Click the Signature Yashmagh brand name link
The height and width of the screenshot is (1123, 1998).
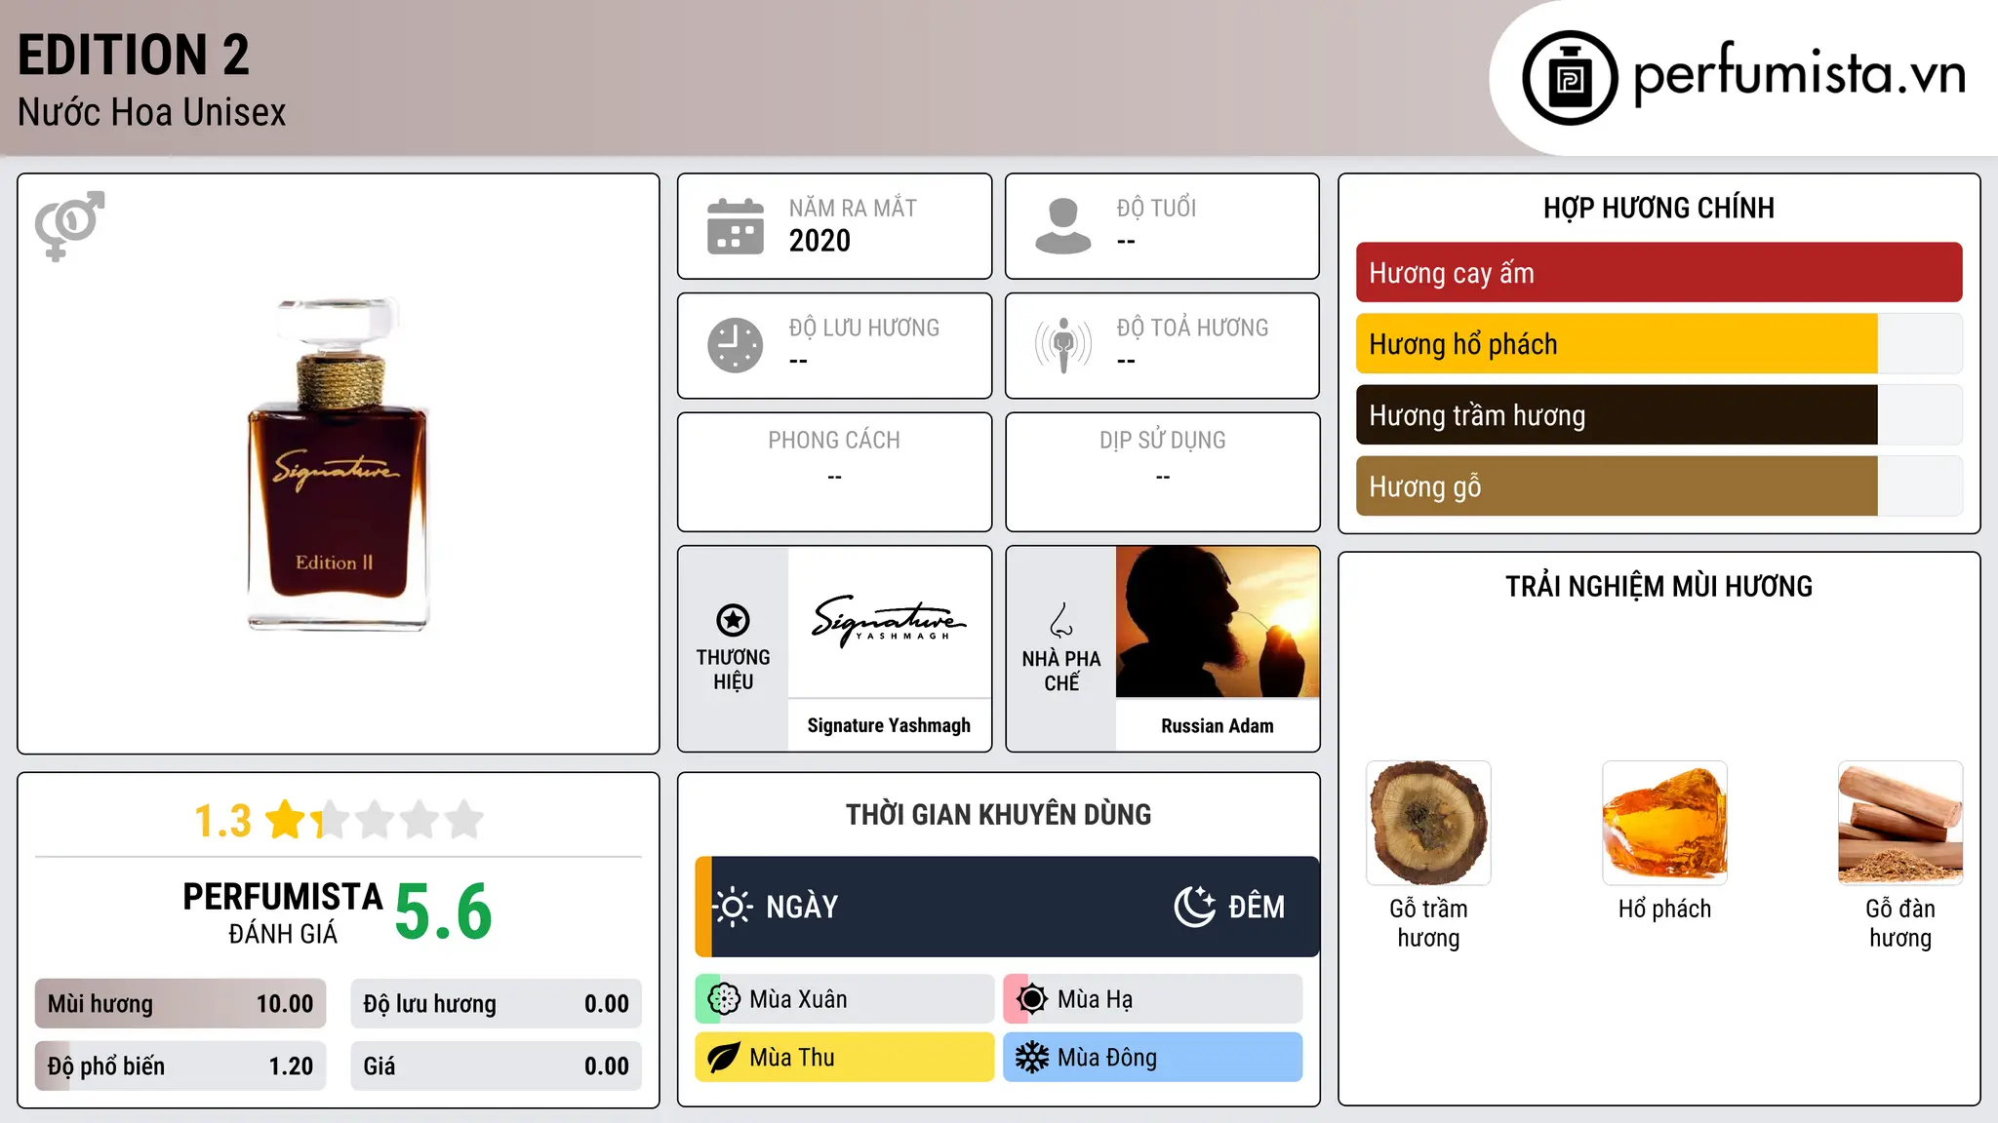point(889,725)
